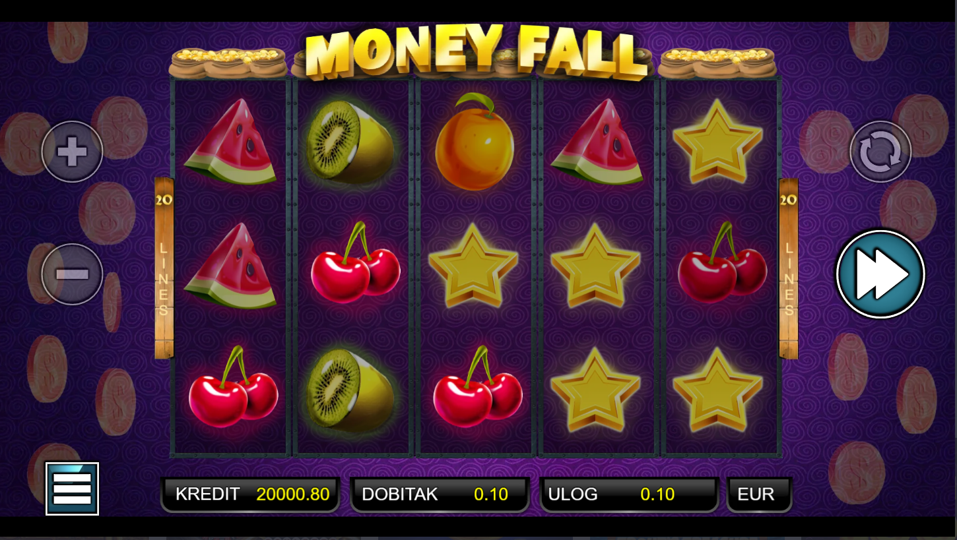Viewport: 957px width, 540px height.
Task: Click the middle star on the third reel
Action: (473, 265)
